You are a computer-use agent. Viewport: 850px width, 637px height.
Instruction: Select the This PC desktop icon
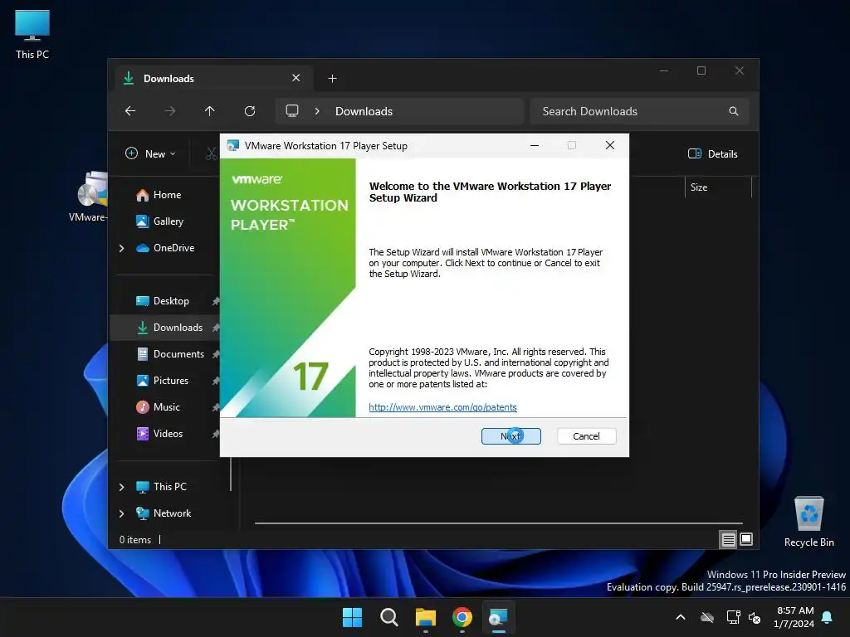pos(32,34)
